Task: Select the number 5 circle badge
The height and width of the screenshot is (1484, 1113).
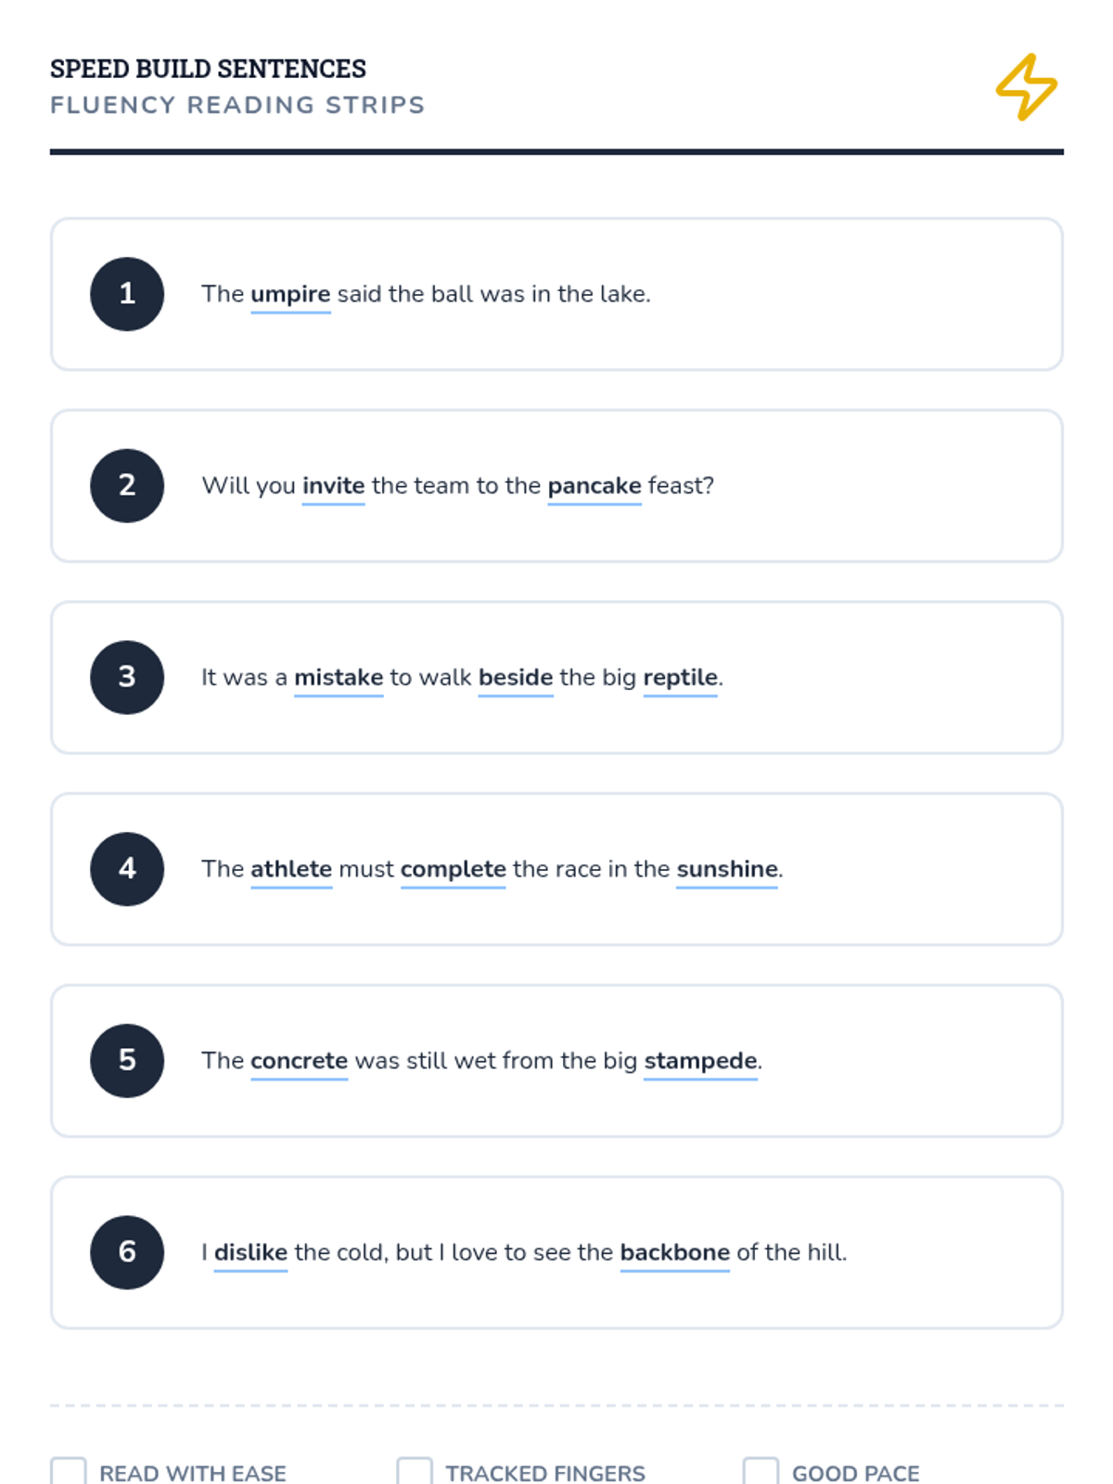Action: 127,1061
